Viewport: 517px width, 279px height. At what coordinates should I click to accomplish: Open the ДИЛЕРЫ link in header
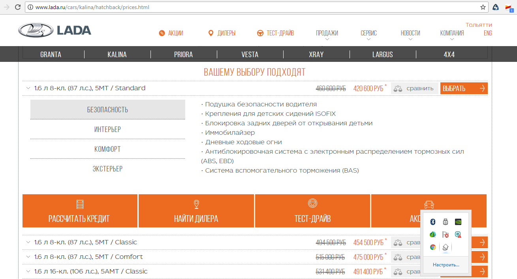[226, 33]
